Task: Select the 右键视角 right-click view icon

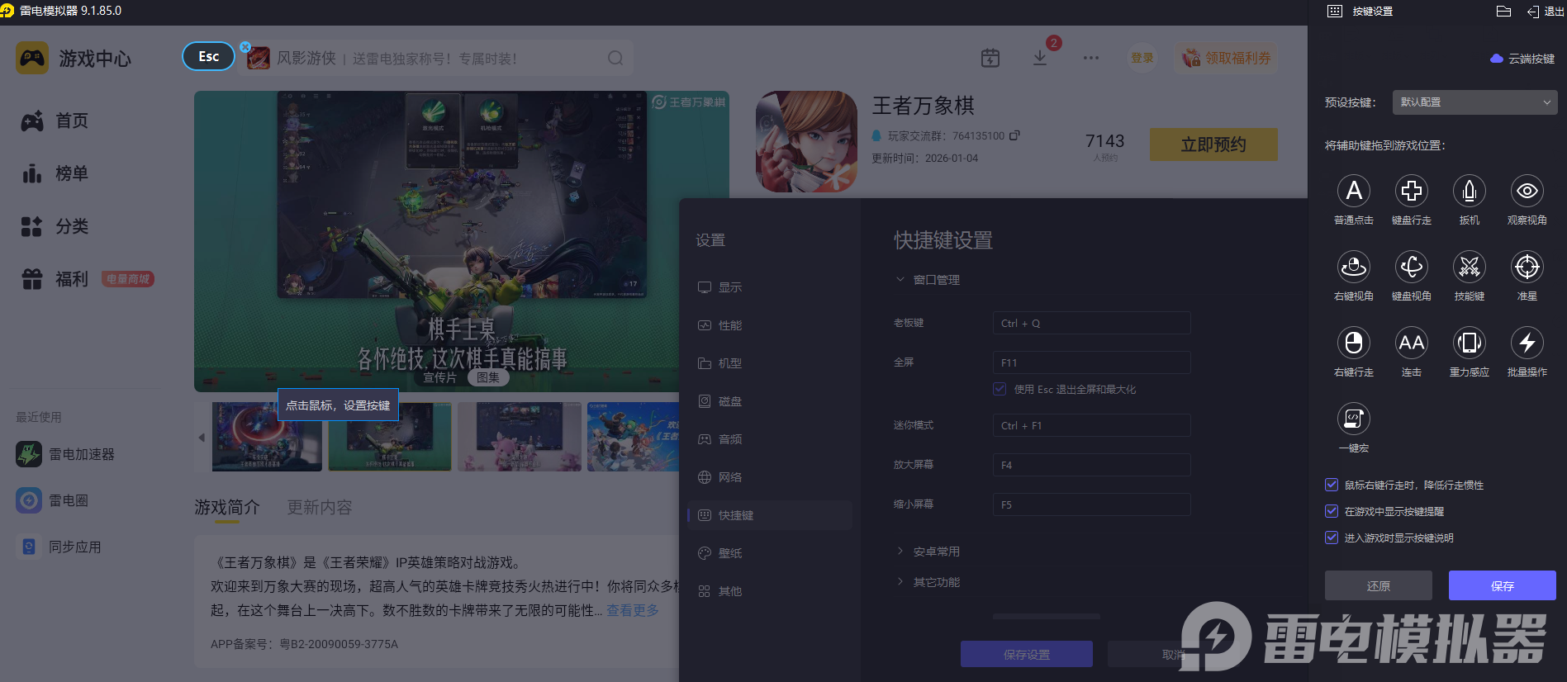Action: 1353,267
